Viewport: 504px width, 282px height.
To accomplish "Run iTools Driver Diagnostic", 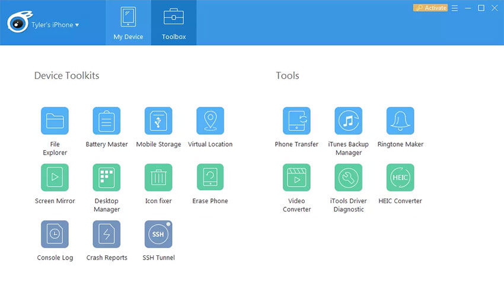I will (349, 178).
